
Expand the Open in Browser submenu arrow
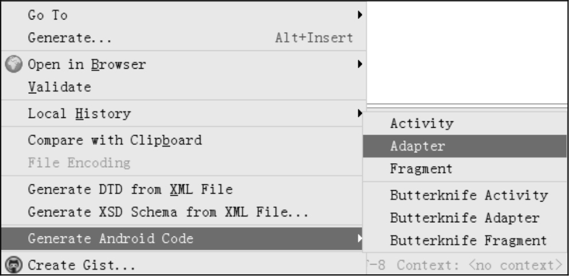click(360, 64)
